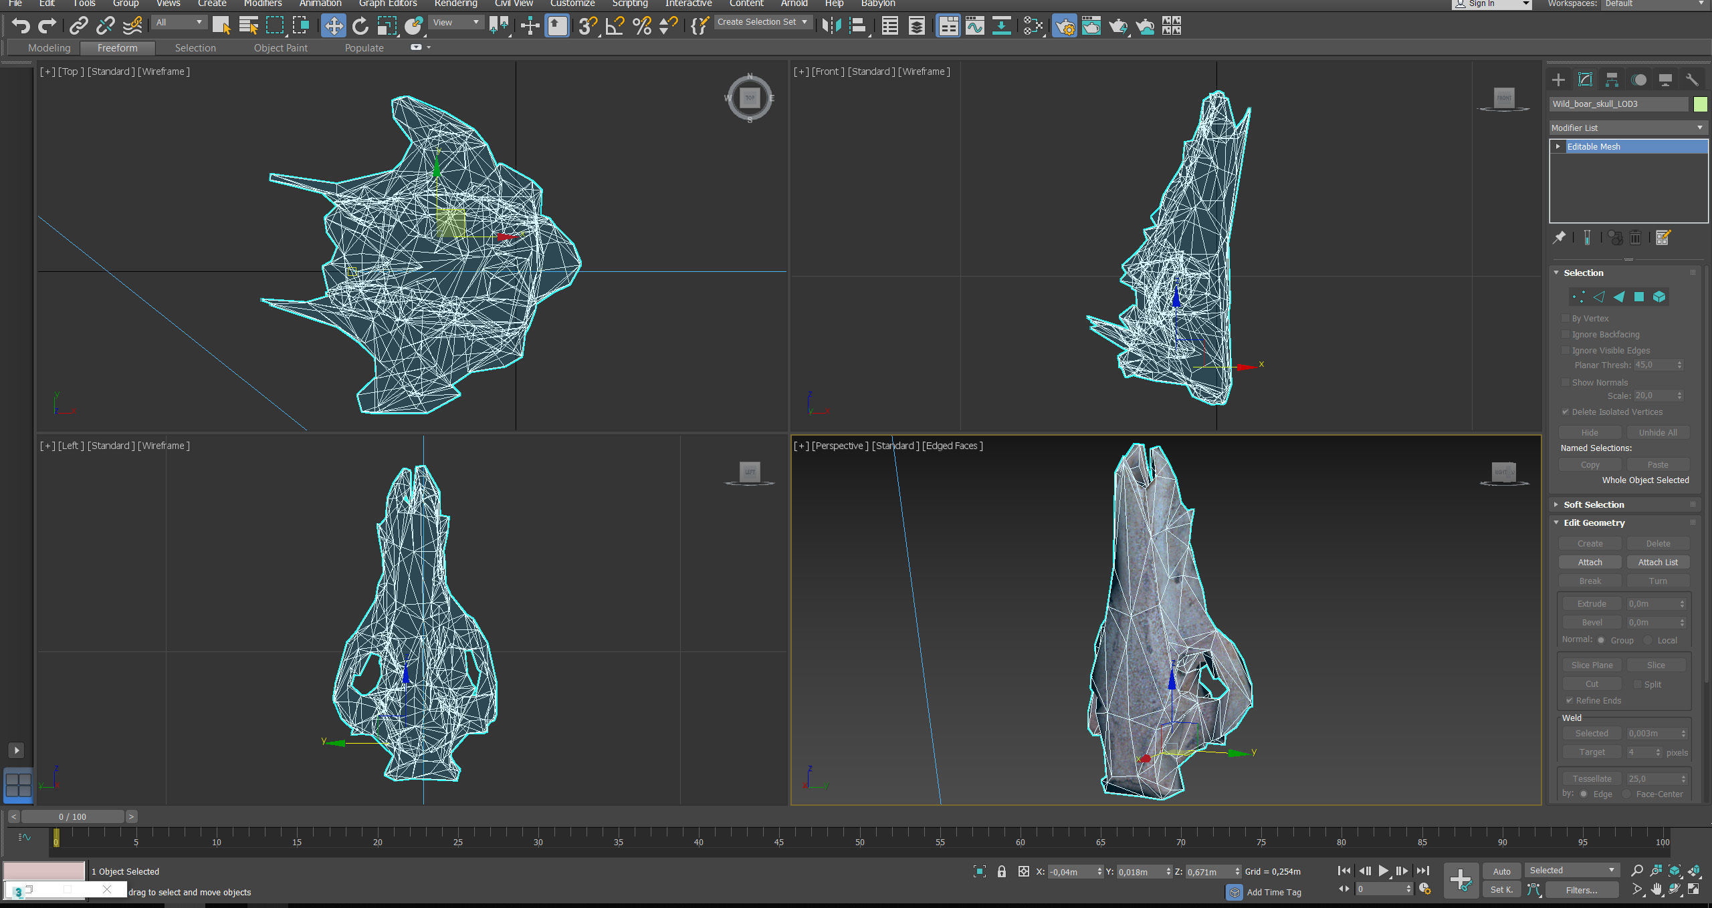1712x908 pixels.
Task: Click the Unhide All button
Action: pos(1658,432)
